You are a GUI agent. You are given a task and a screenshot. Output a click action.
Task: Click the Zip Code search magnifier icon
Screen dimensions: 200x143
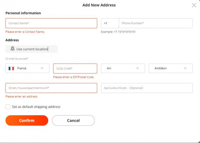pyautogui.click(x=57, y=69)
